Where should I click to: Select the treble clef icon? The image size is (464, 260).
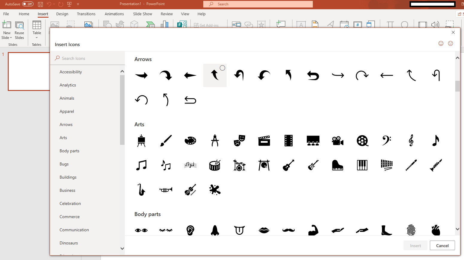[x=411, y=141]
